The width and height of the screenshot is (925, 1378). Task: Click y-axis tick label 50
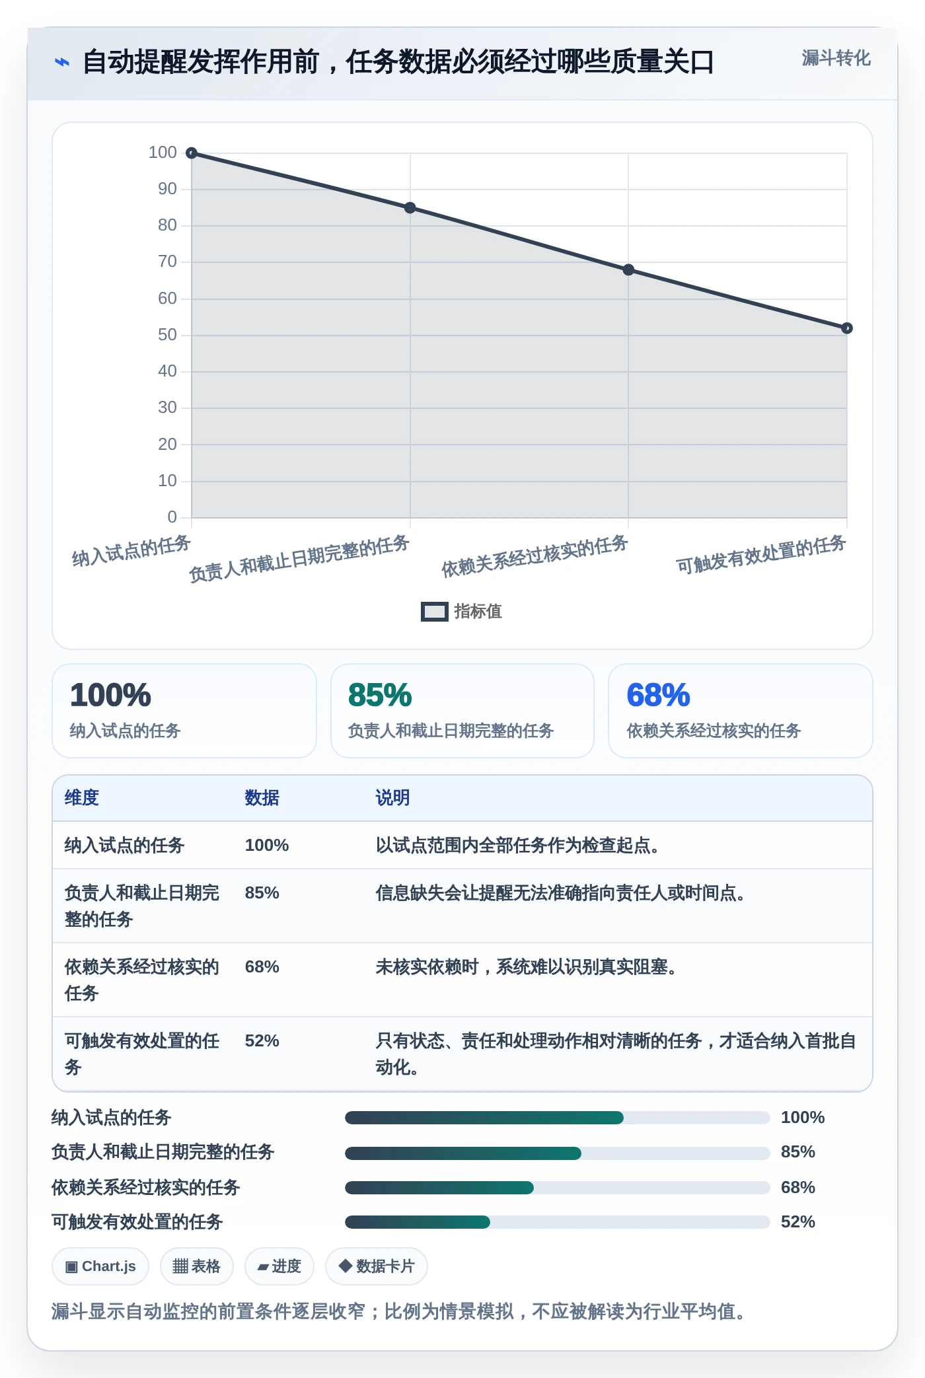point(167,335)
